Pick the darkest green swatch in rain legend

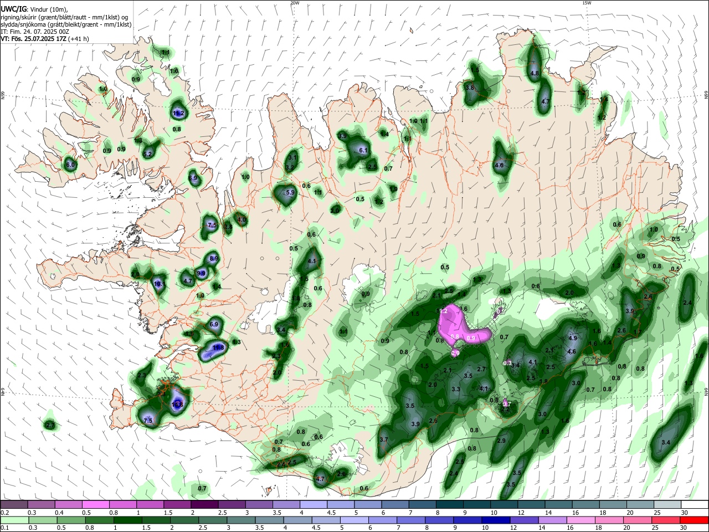point(127,520)
